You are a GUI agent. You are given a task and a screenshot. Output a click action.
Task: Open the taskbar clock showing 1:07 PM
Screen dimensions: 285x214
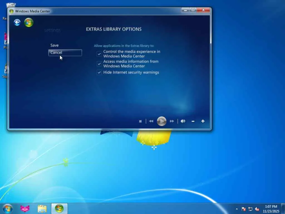pyautogui.click(x=271, y=209)
